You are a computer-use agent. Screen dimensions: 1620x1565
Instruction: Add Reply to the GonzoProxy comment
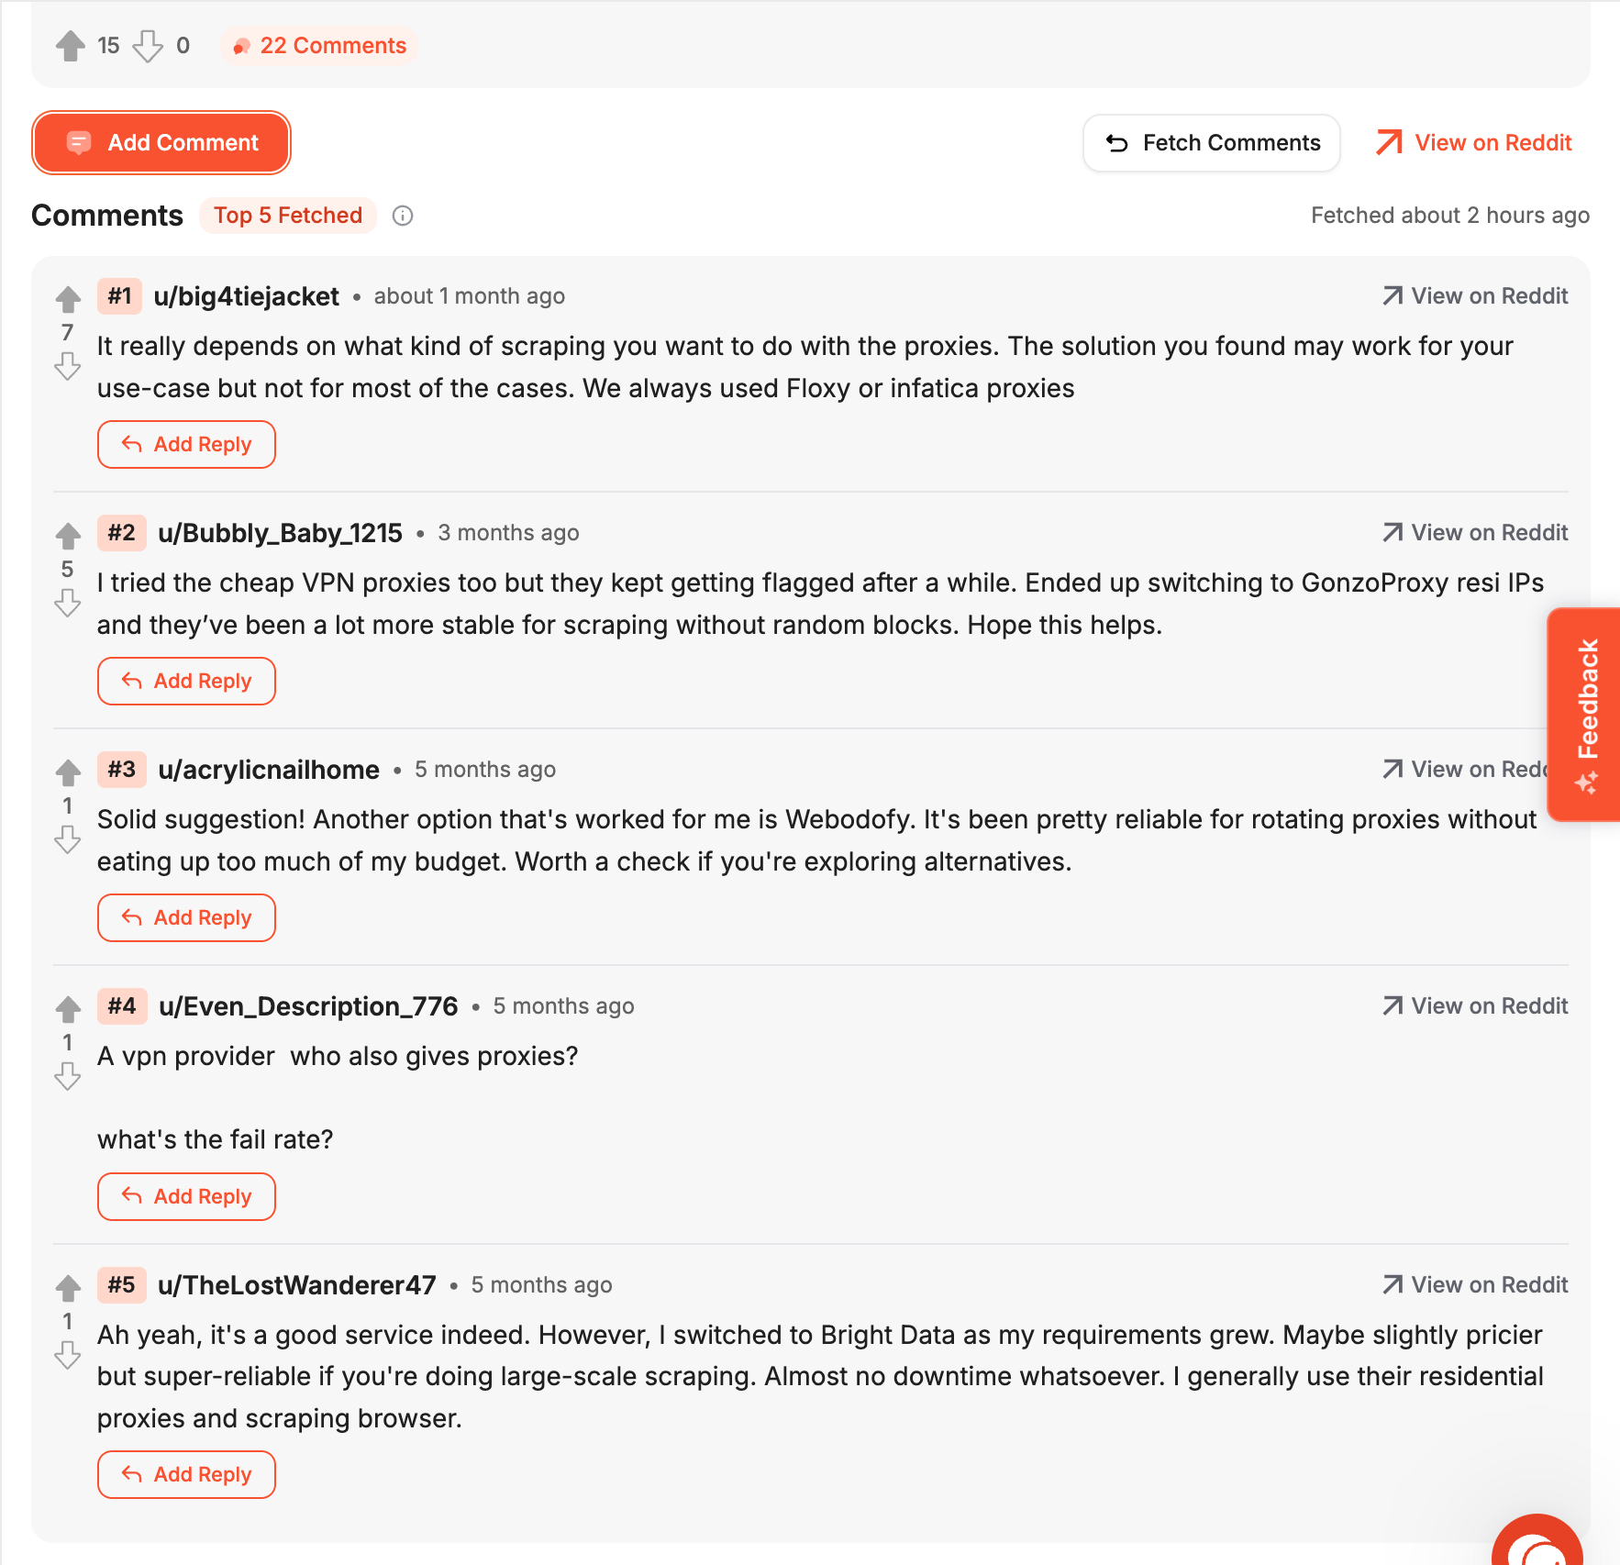tap(186, 682)
